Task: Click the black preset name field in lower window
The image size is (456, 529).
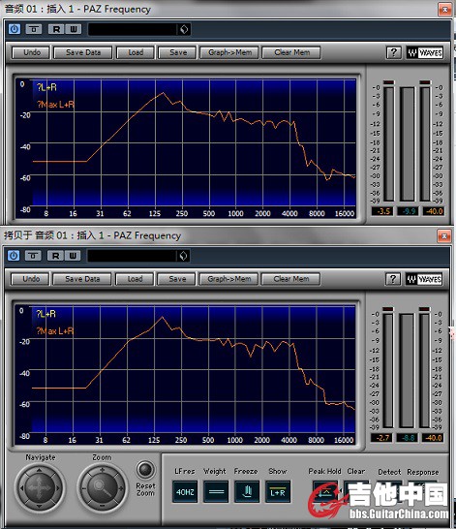Action: click(132, 256)
